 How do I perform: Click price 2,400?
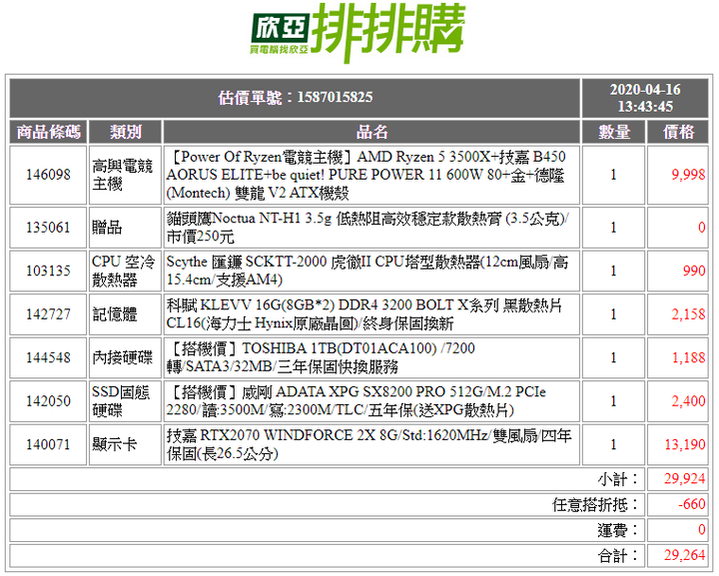tap(688, 401)
